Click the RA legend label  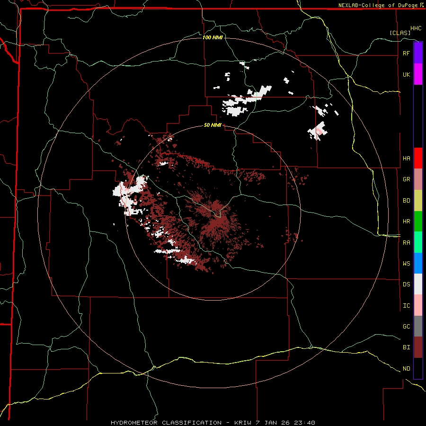click(406, 243)
